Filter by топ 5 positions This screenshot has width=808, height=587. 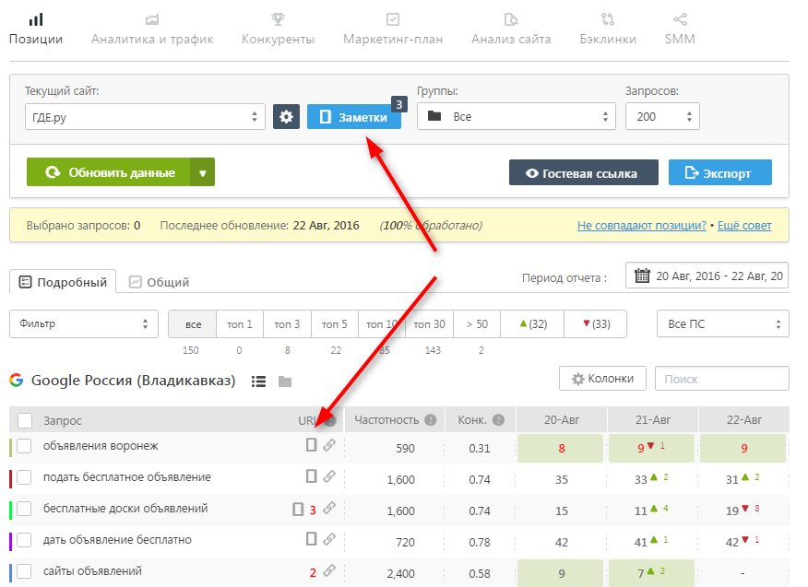pyautogui.click(x=335, y=324)
